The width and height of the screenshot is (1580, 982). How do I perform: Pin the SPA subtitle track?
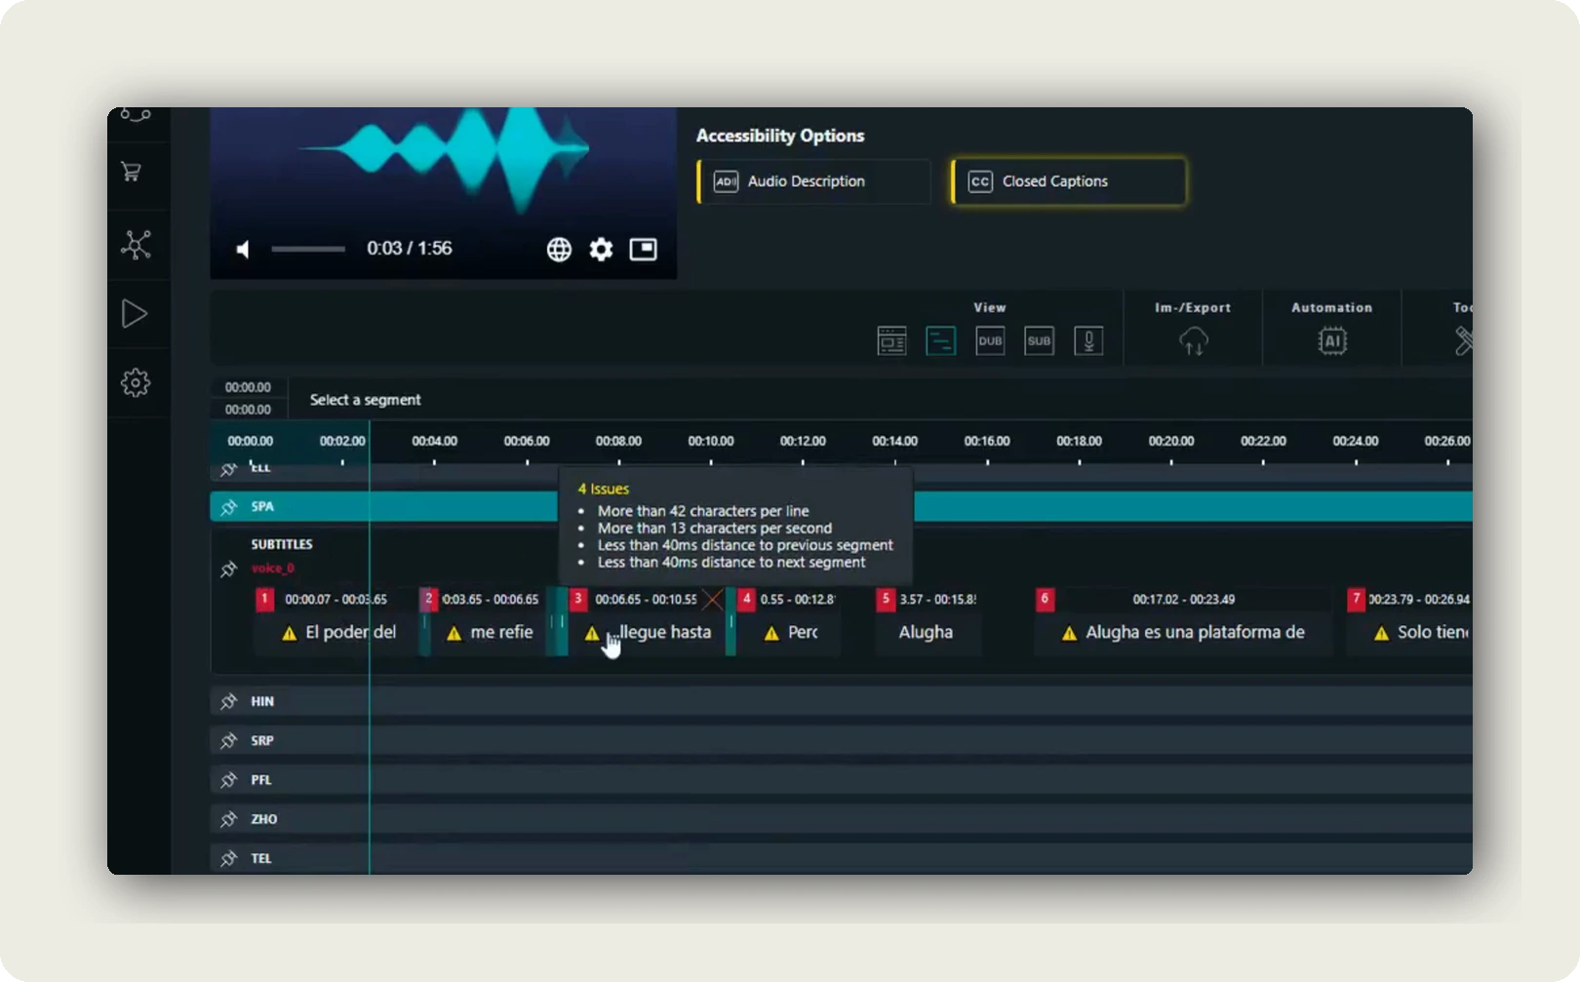(x=228, y=506)
